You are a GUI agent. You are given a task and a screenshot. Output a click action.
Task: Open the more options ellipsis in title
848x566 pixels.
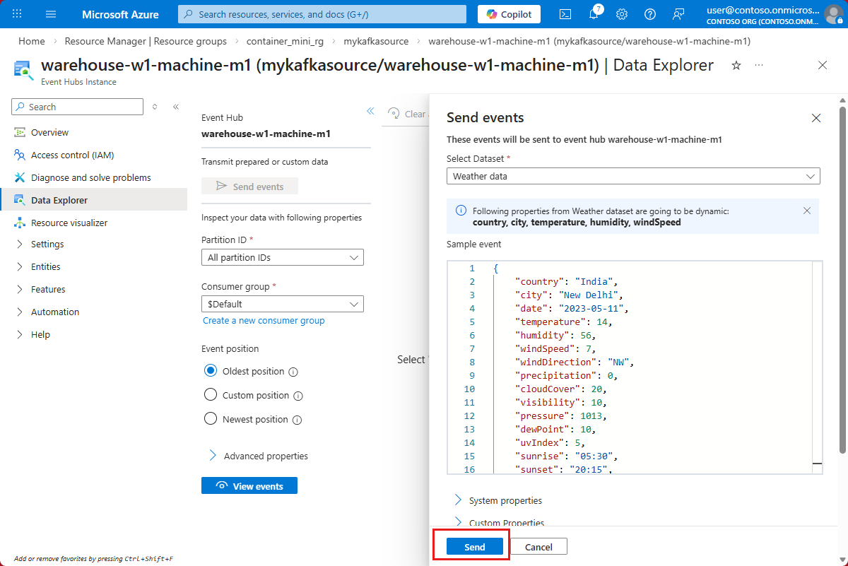coord(759,65)
